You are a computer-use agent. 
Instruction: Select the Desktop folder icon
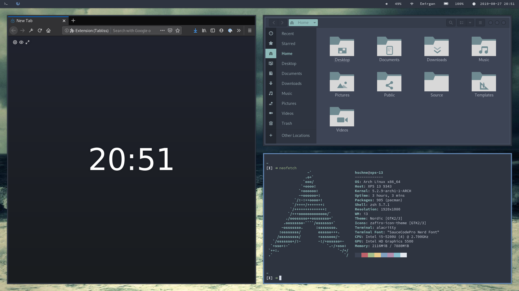click(x=342, y=46)
